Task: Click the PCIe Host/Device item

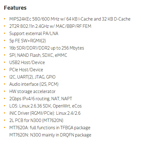Action: pos(26,70)
